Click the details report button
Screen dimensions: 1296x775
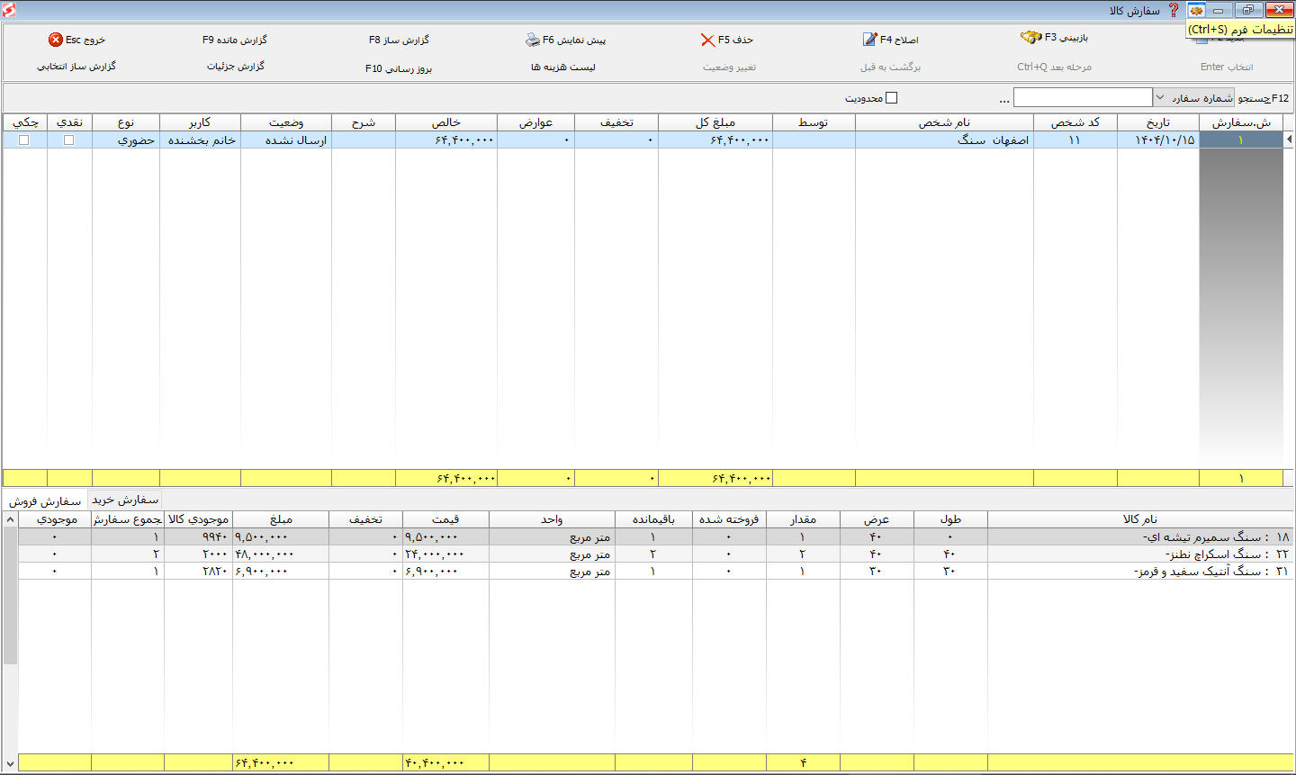click(236, 67)
